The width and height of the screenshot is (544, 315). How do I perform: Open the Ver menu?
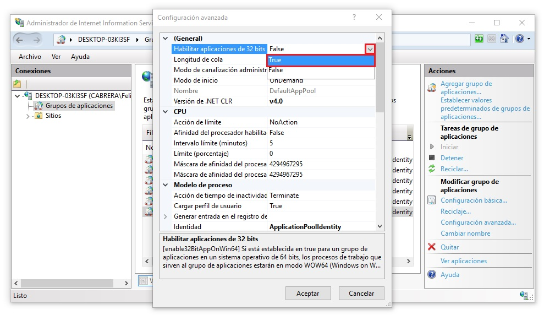[56, 57]
